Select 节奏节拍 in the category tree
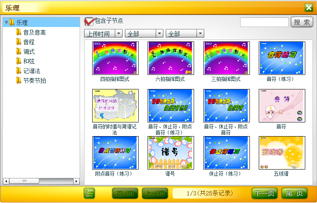The height and width of the screenshot is (203, 317). point(34,81)
